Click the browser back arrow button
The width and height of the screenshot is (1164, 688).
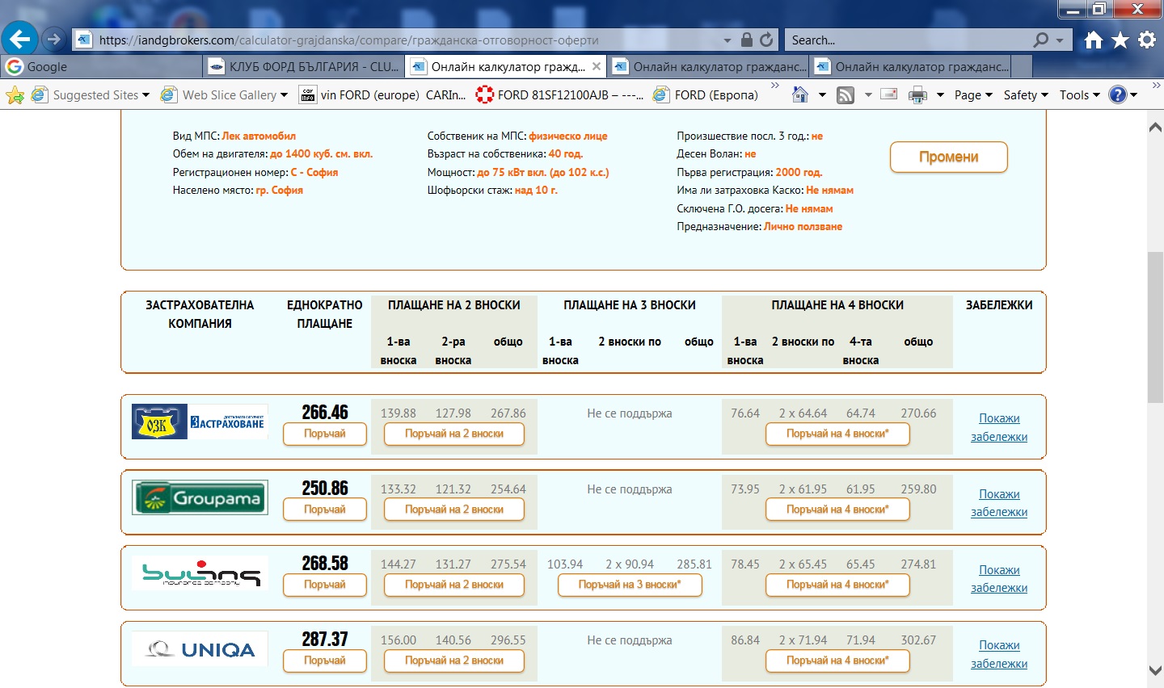point(19,39)
